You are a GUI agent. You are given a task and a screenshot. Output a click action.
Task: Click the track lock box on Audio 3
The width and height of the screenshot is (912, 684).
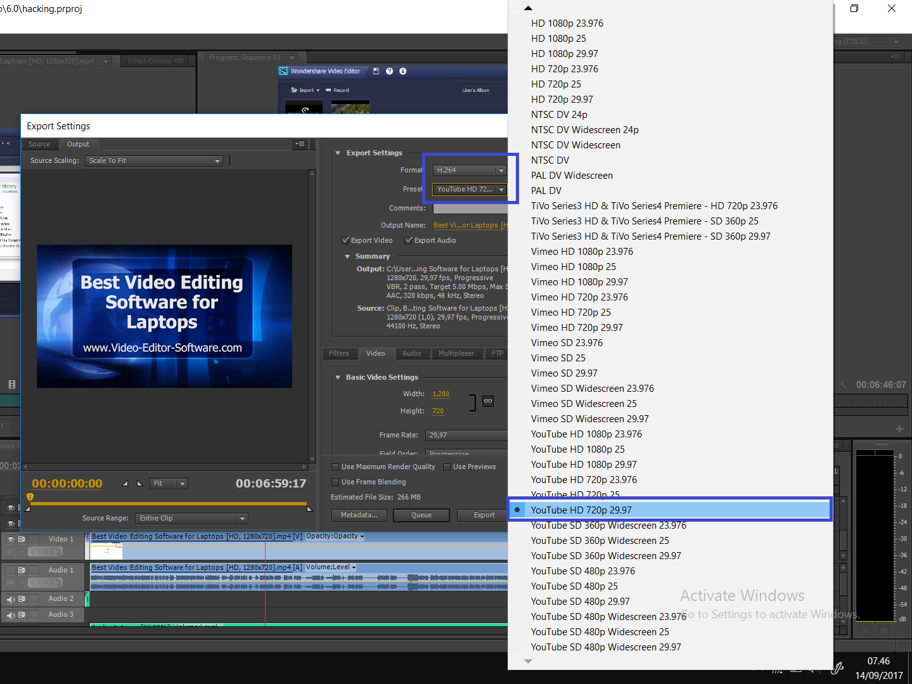click(34, 615)
